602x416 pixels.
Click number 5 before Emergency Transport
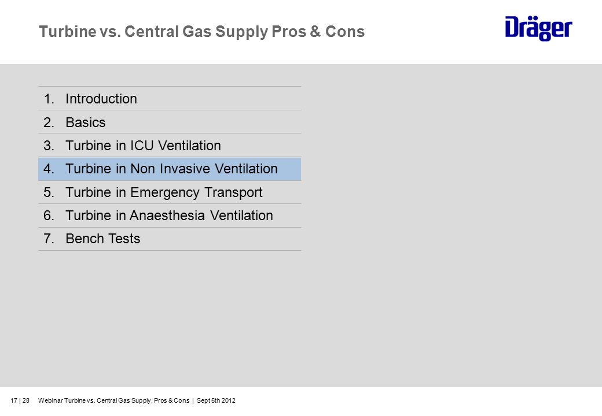pyautogui.click(x=49, y=192)
